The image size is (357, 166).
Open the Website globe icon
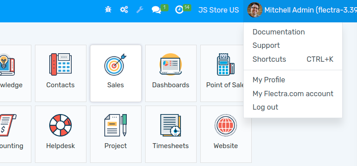tap(226, 125)
